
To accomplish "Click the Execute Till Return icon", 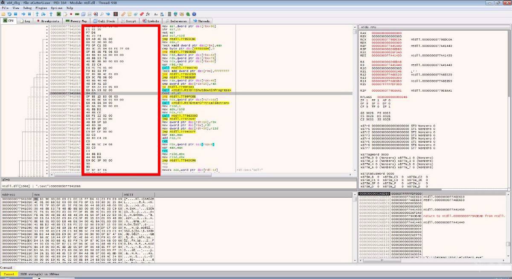I will (x=51, y=14).
